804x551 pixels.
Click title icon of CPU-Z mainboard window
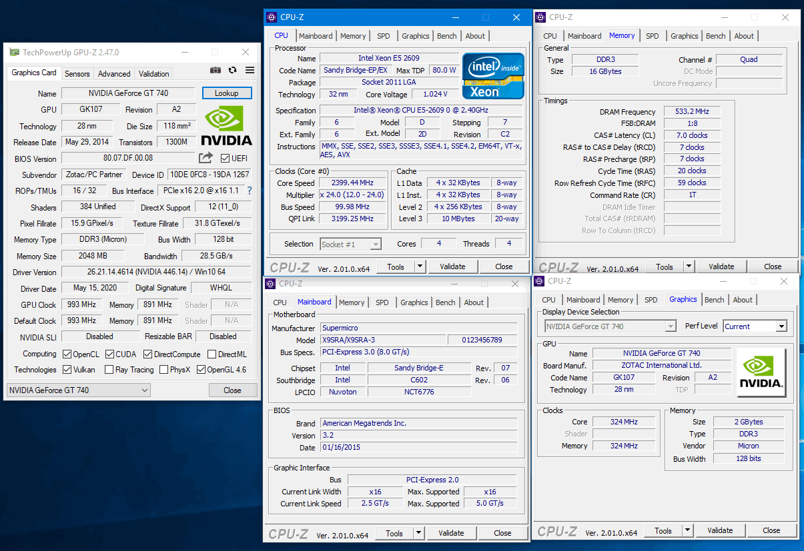tap(270, 283)
